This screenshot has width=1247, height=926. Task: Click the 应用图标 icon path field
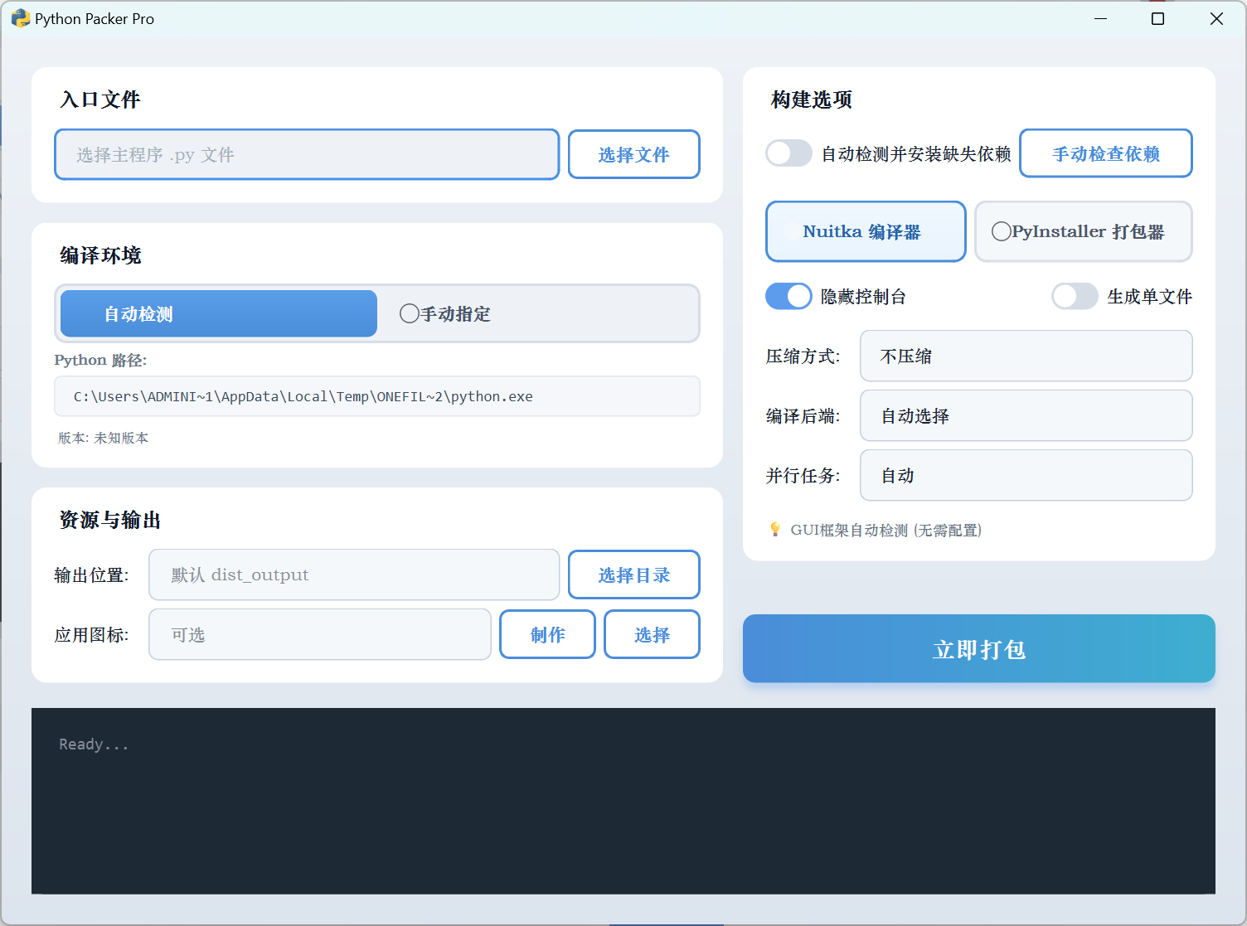click(x=320, y=634)
